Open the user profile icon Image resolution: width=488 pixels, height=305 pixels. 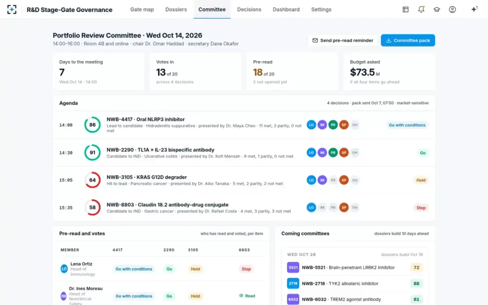452,9
